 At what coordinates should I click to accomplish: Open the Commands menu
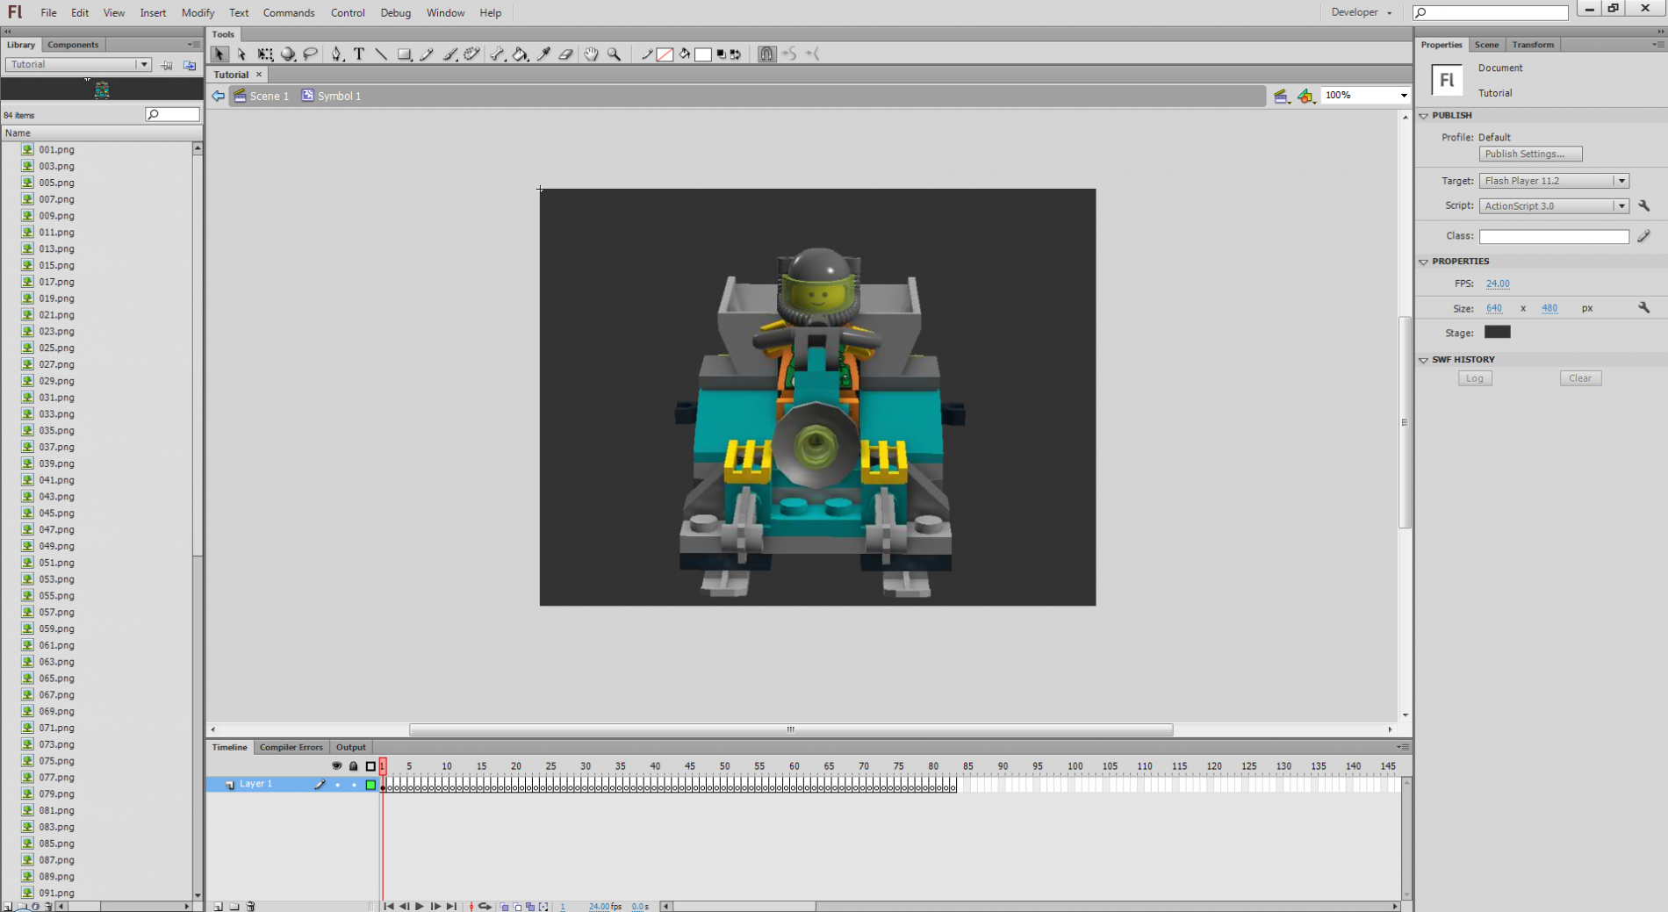coord(289,12)
